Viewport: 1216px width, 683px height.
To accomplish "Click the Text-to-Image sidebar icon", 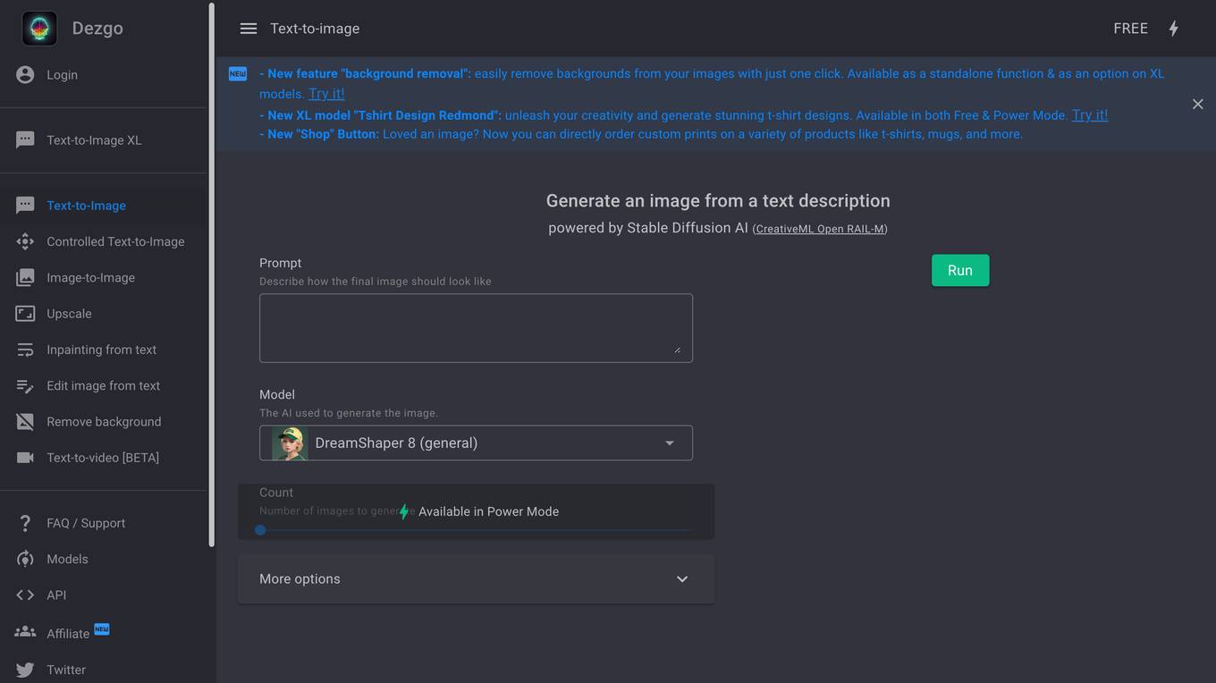I will tap(25, 205).
